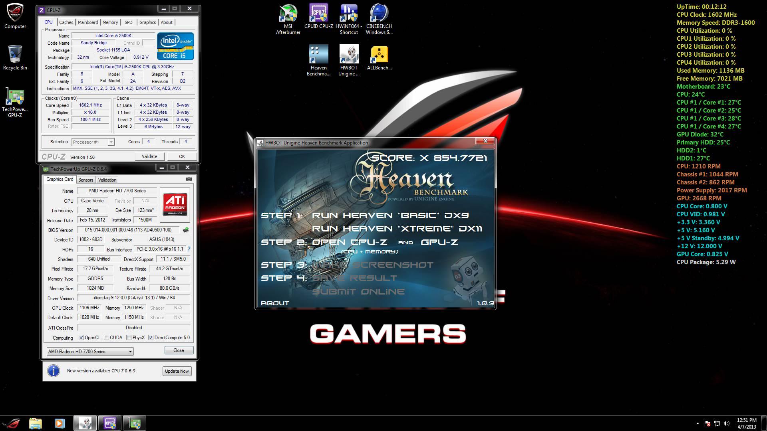Click Driver Version field in GPU-Z
Viewport: 767px width, 431px height.
click(x=133, y=298)
